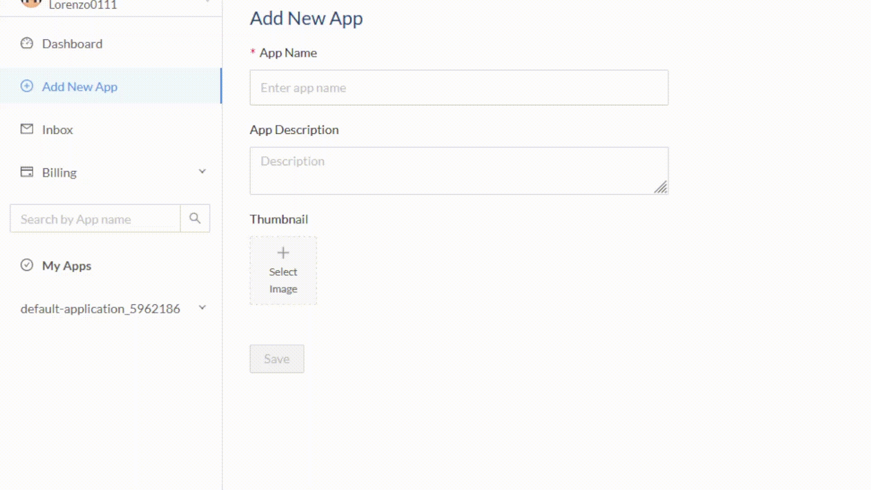Viewport: 871px width, 490px height.
Task: Focus the Enter app name field
Action: click(x=459, y=88)
